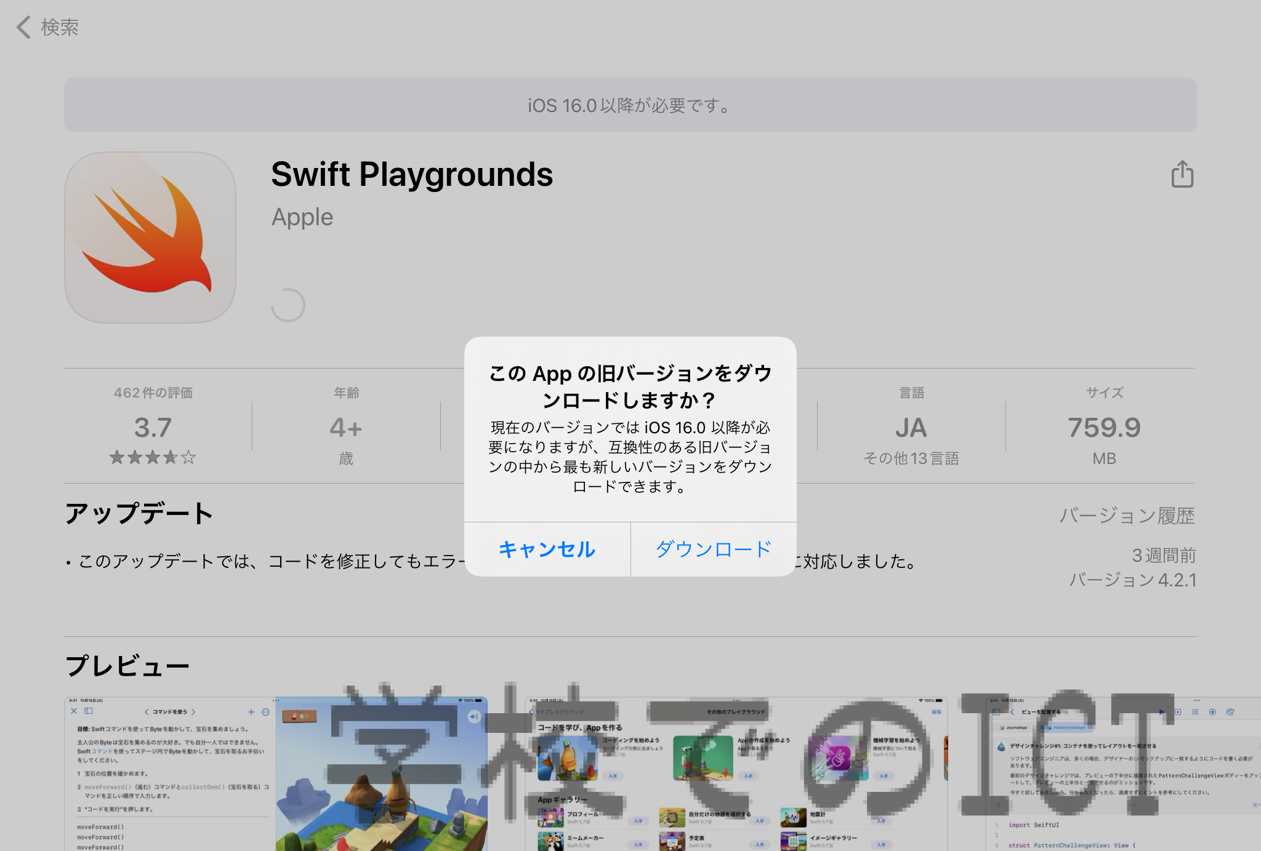Tap the サイズ 759.9 MB block
The height and width of the screenshot is (851, 1261).
point(1105,426)
